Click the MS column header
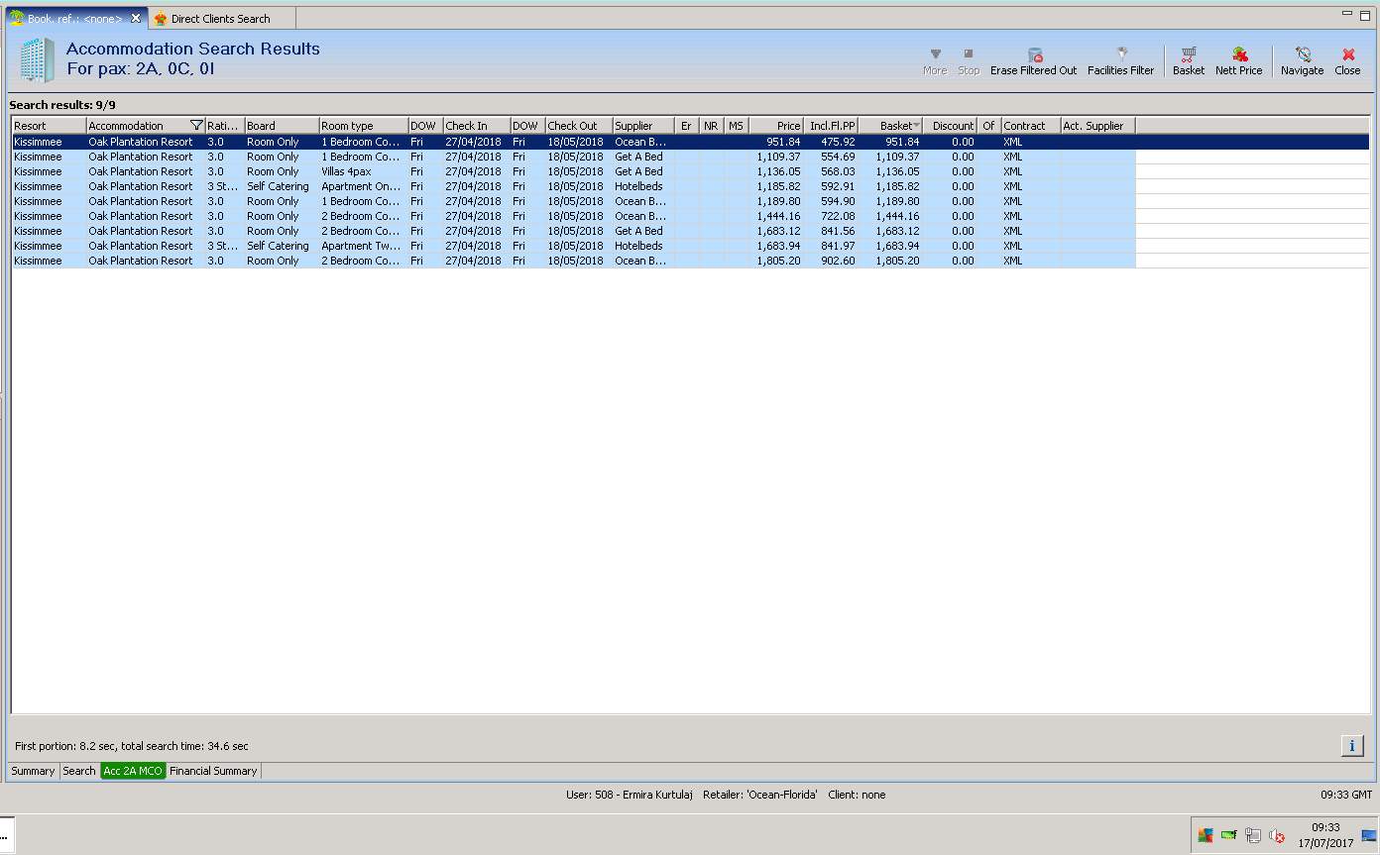This screenshot has height=855, width=1380. tap(737, 126)
